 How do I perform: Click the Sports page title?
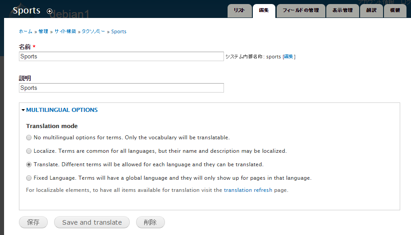[x=27, y=10]
